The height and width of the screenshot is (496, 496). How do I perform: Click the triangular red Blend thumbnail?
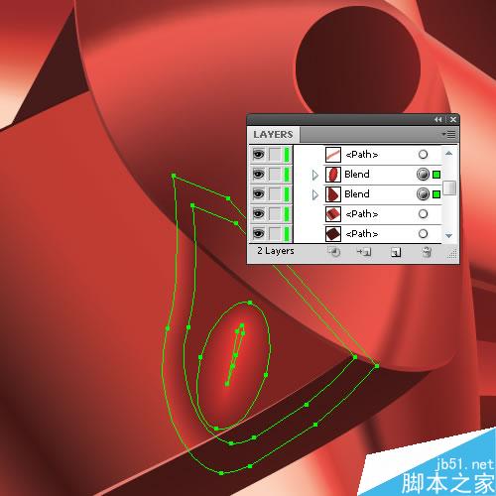(x=333, y=194)
